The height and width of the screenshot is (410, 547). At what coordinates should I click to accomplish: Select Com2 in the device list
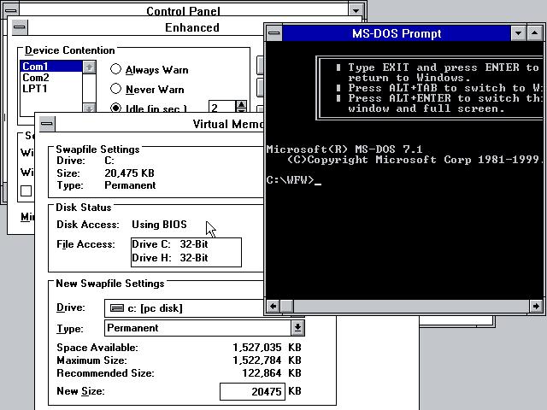tap(51, 78)
